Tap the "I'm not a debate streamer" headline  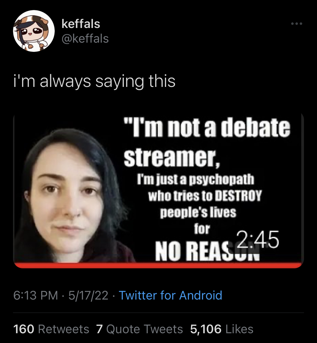click(x=207, y=143)
